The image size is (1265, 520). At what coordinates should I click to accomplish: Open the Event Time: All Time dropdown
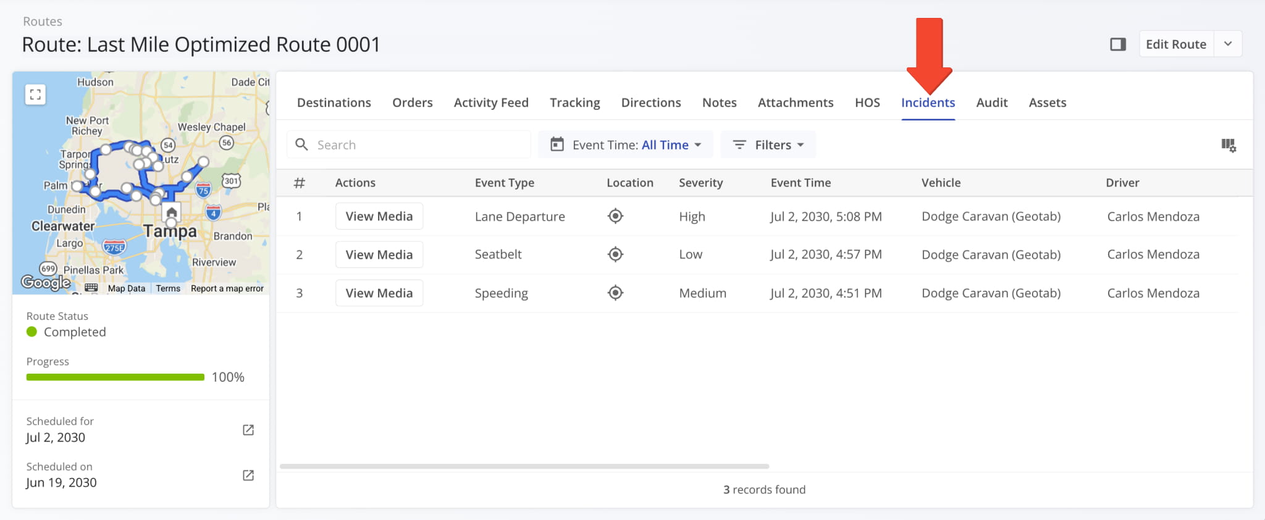pyautogui.click(x=625, y=145)
